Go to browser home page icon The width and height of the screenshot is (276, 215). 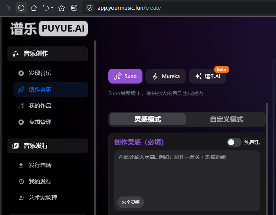point(34,8)
